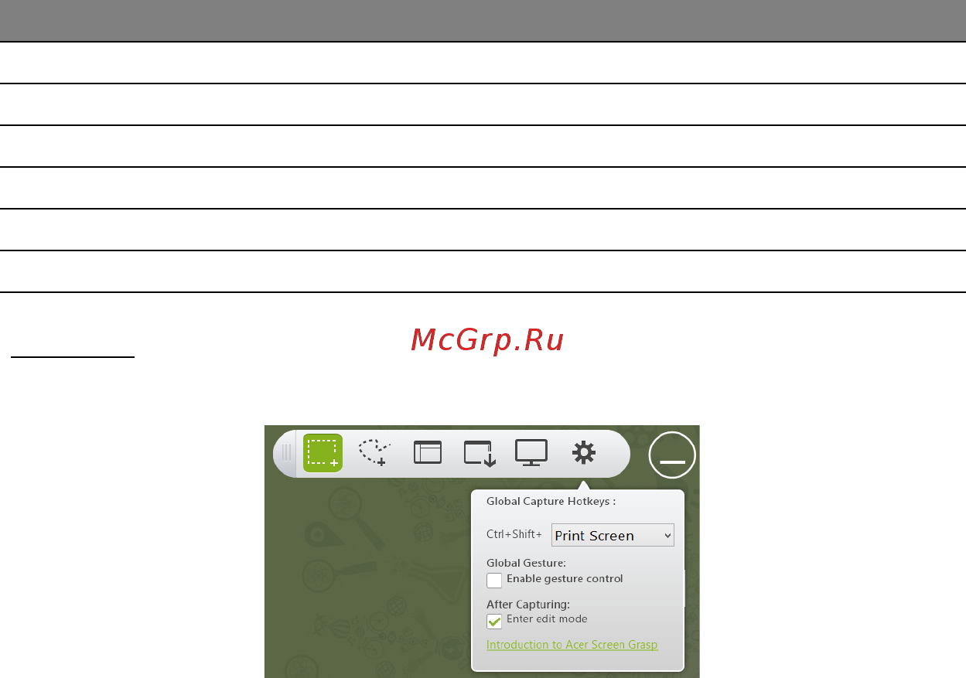Screen dimensions: 966x678
Task: Open Introduction to Acer Screen Grasp link
Action: (572, 645)
